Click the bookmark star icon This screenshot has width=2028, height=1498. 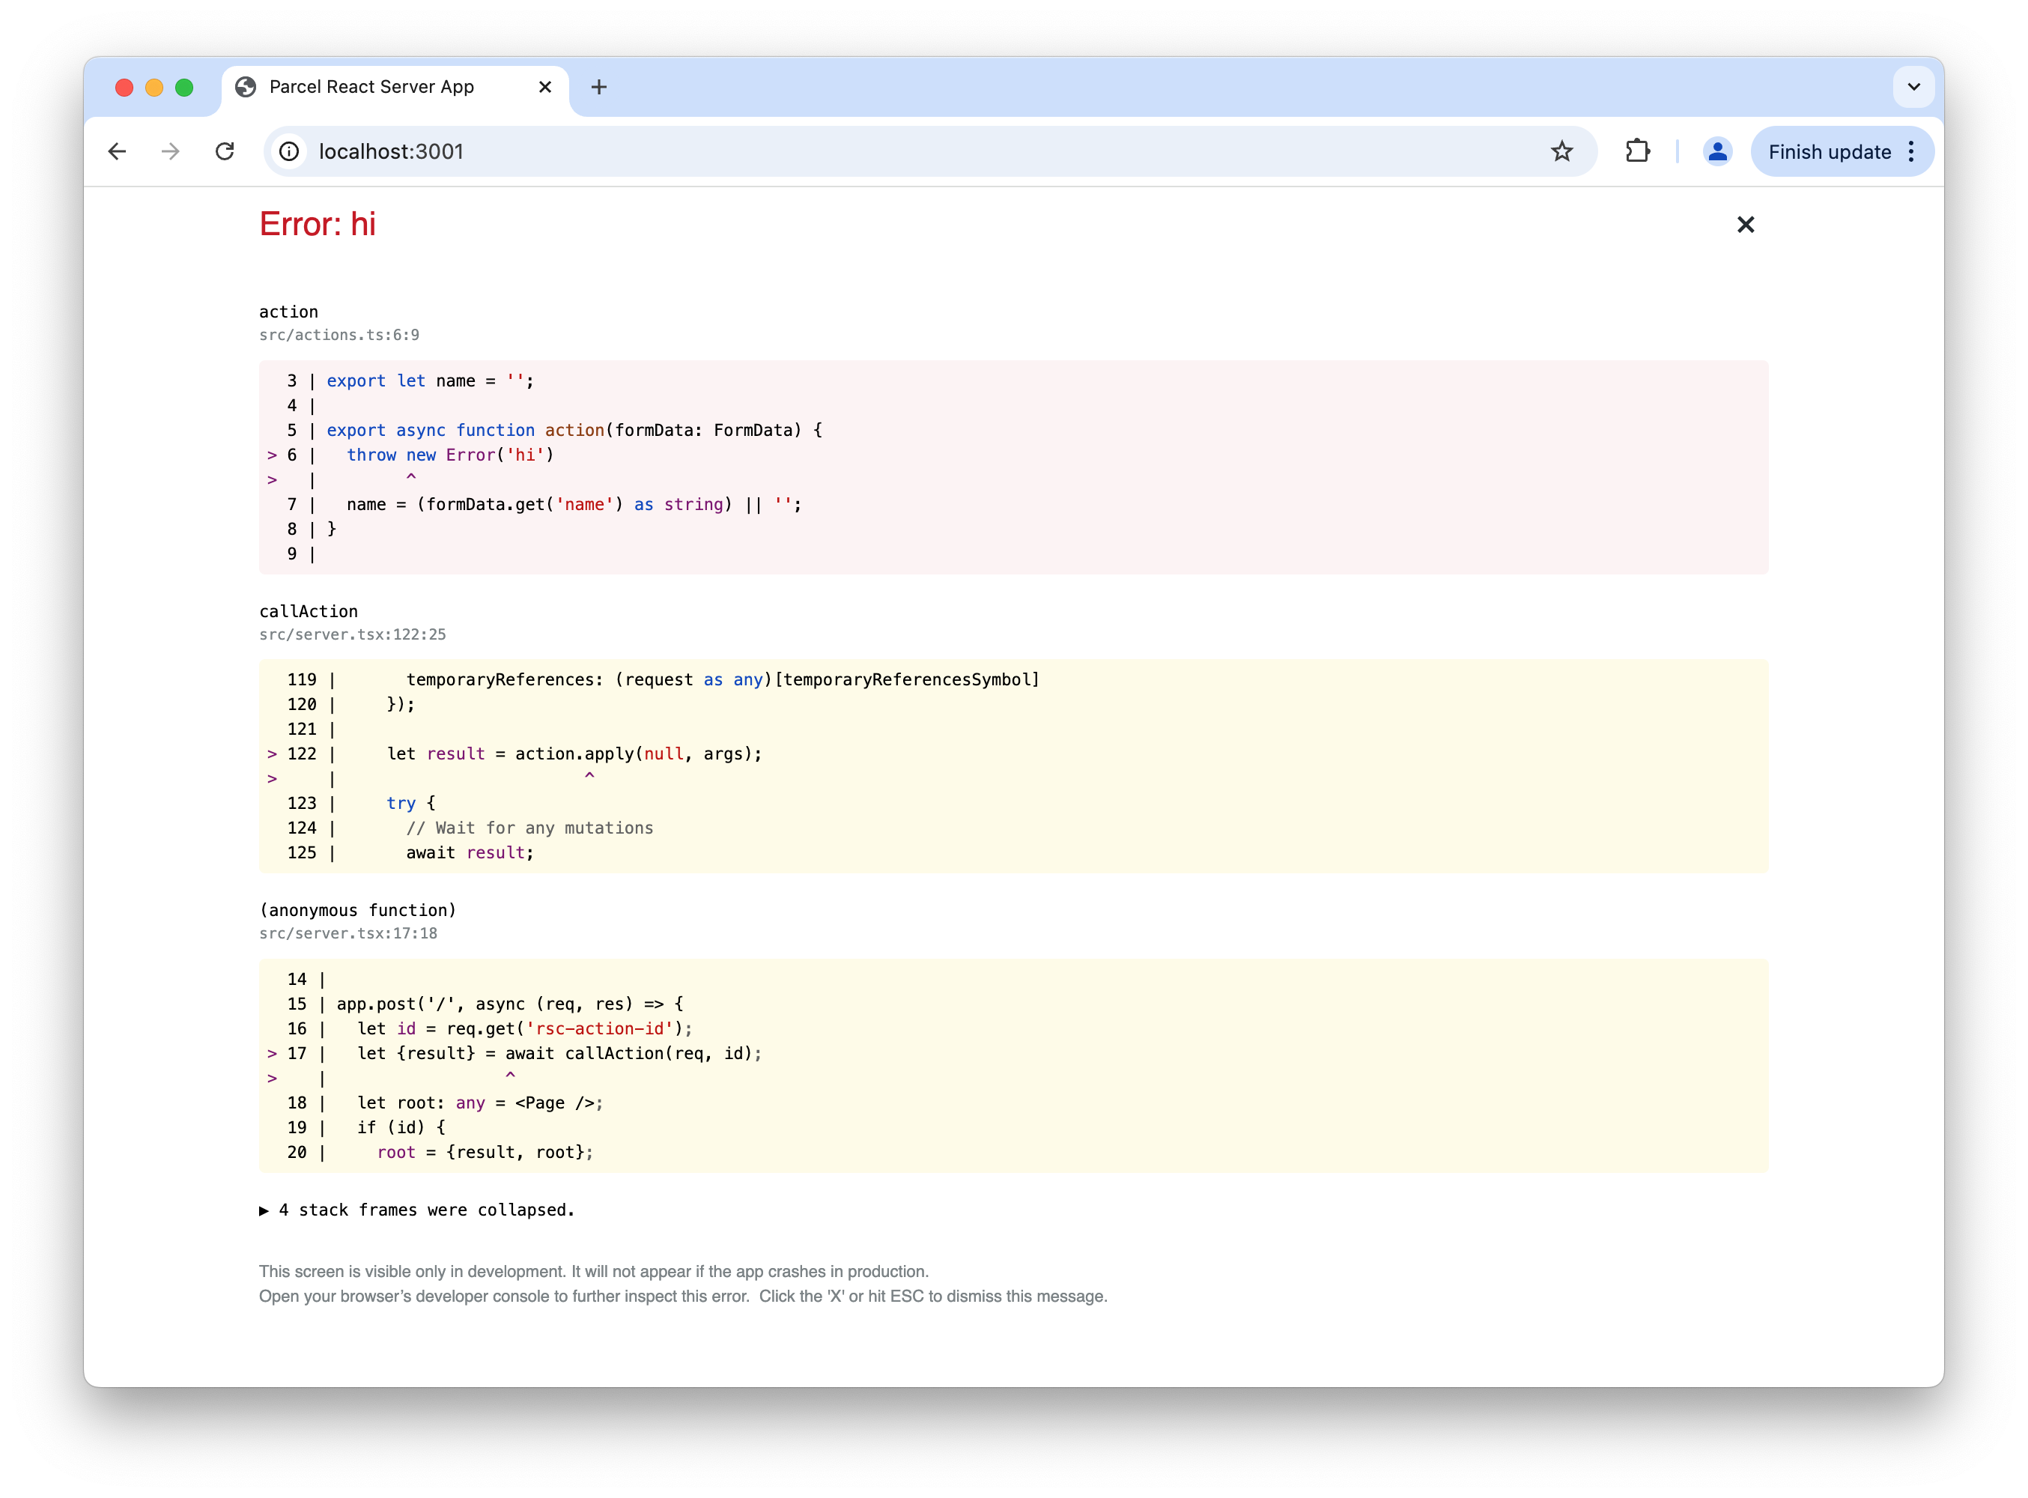click(1564, 151)
